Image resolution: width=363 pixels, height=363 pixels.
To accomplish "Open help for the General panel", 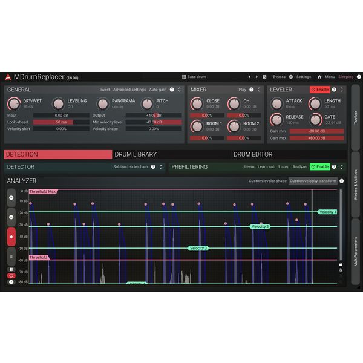I will click(x=172, y=90).
